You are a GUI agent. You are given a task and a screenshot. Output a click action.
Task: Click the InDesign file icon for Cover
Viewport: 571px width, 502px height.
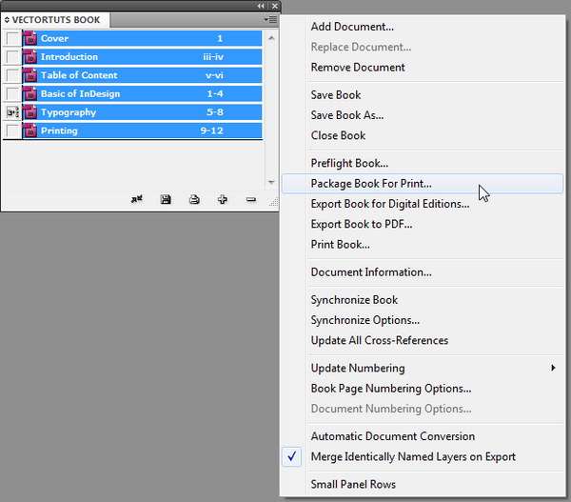[30, 38]
